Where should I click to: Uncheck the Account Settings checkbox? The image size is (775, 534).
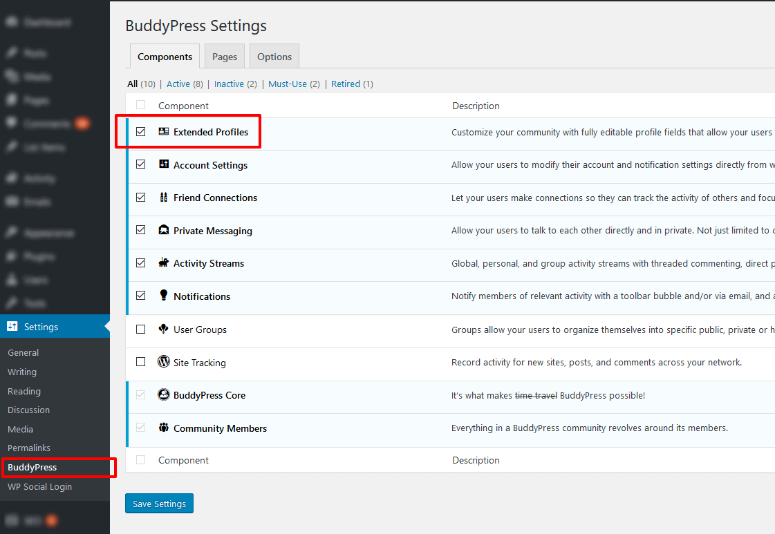[x=141, y=164]
